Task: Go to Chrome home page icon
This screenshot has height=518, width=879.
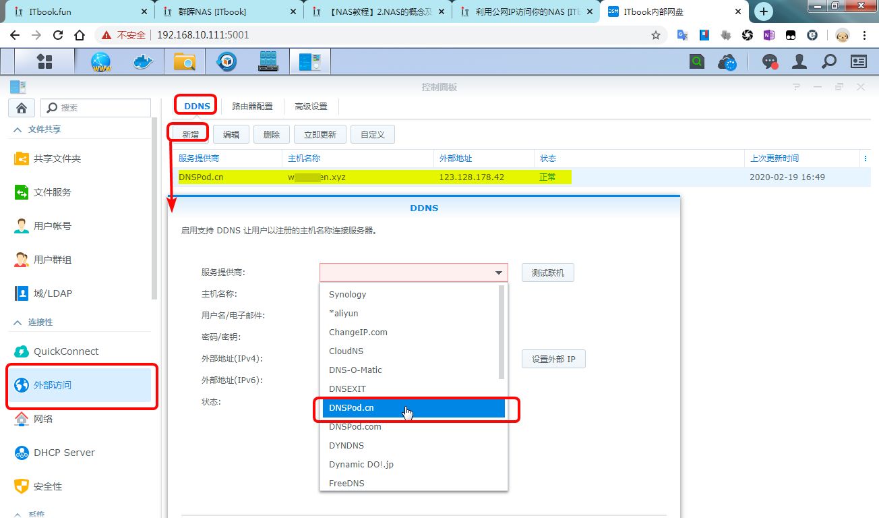Action: click(80, 35)
